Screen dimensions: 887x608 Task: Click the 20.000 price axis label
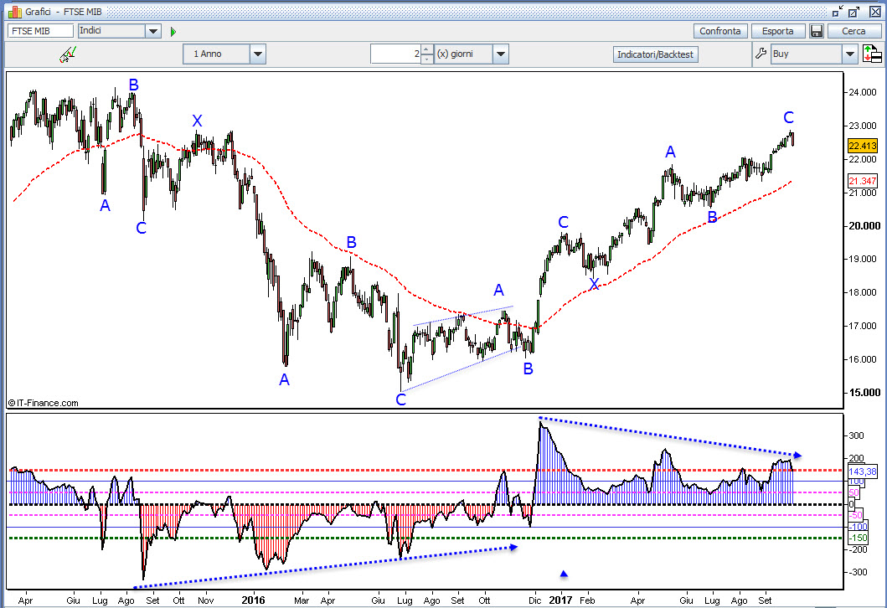click(864, 225)
